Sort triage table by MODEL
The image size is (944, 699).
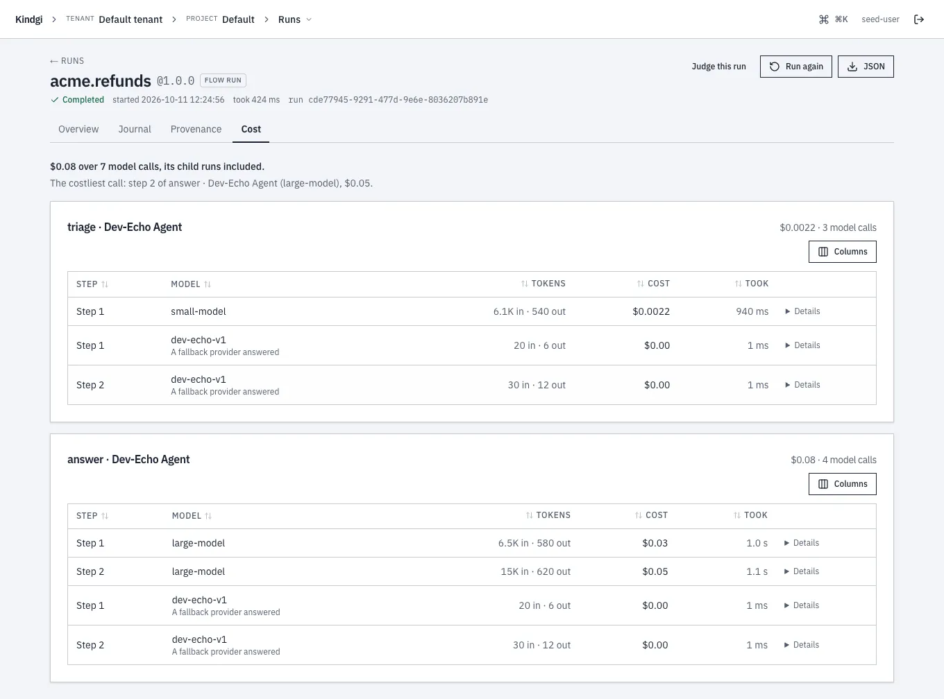(191, 284)
